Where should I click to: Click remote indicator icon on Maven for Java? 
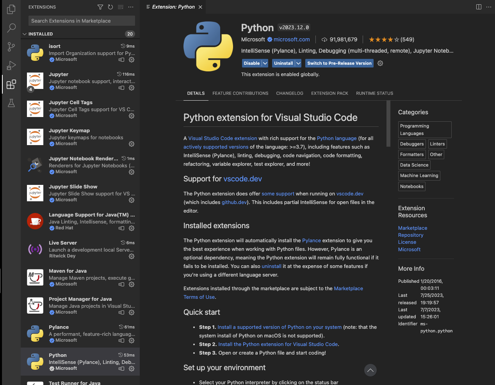point(121,284)
